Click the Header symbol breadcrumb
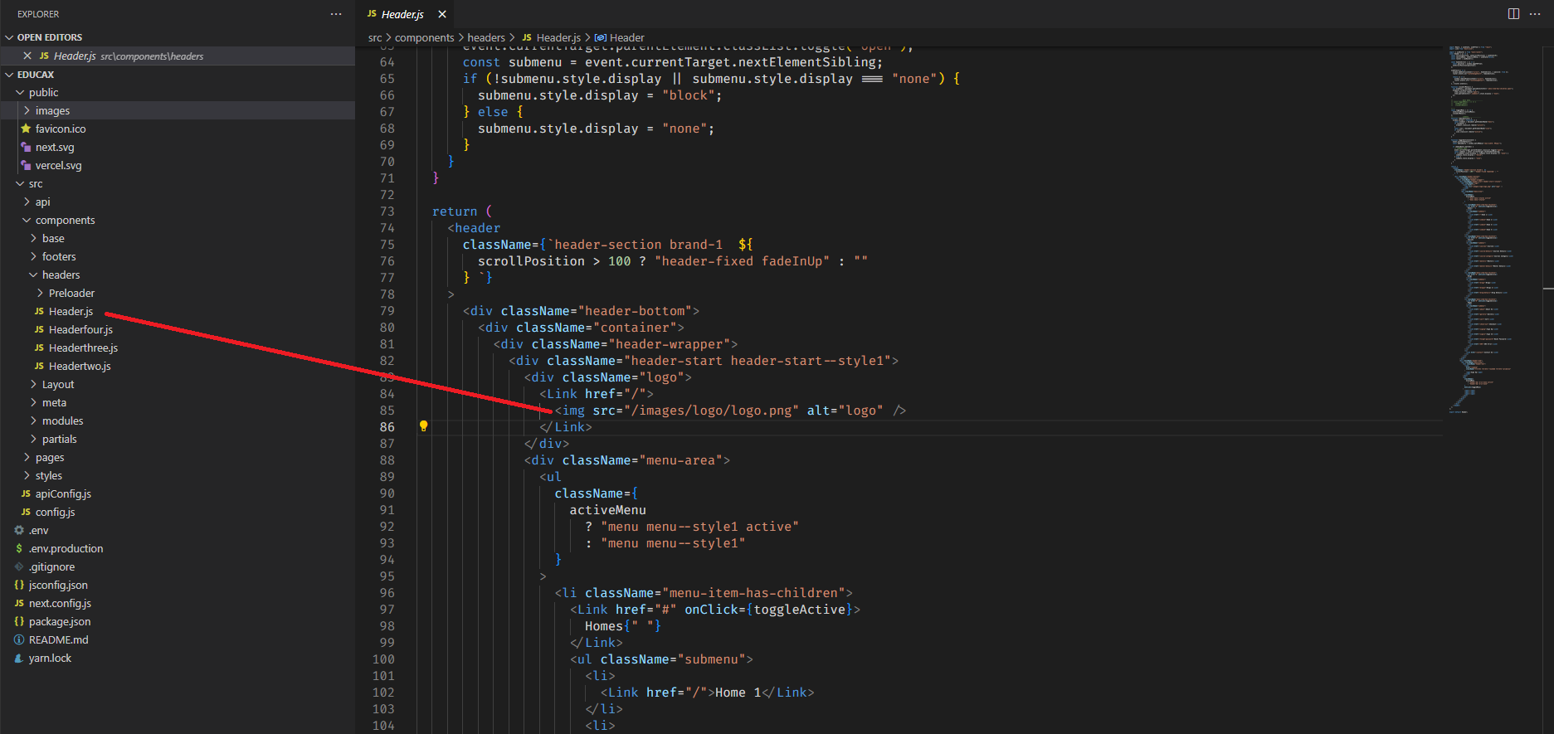 pyautogui.click(x=626, y=37)
